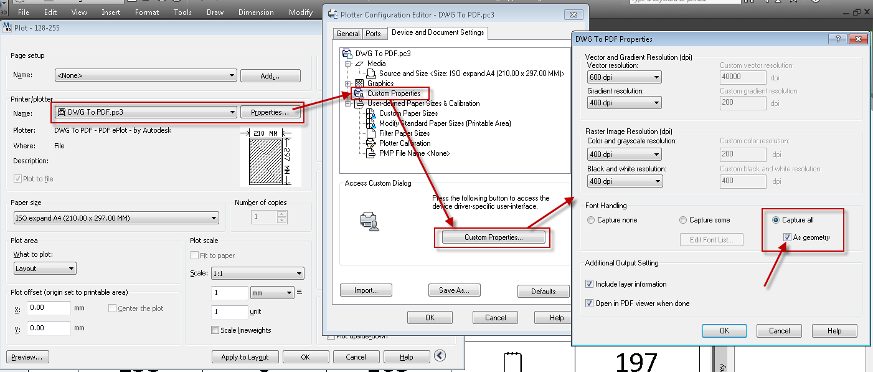873x372 pixels.
Task: Select Filter Paper Sizes in the tree
Action: click(x=404, y=133)
